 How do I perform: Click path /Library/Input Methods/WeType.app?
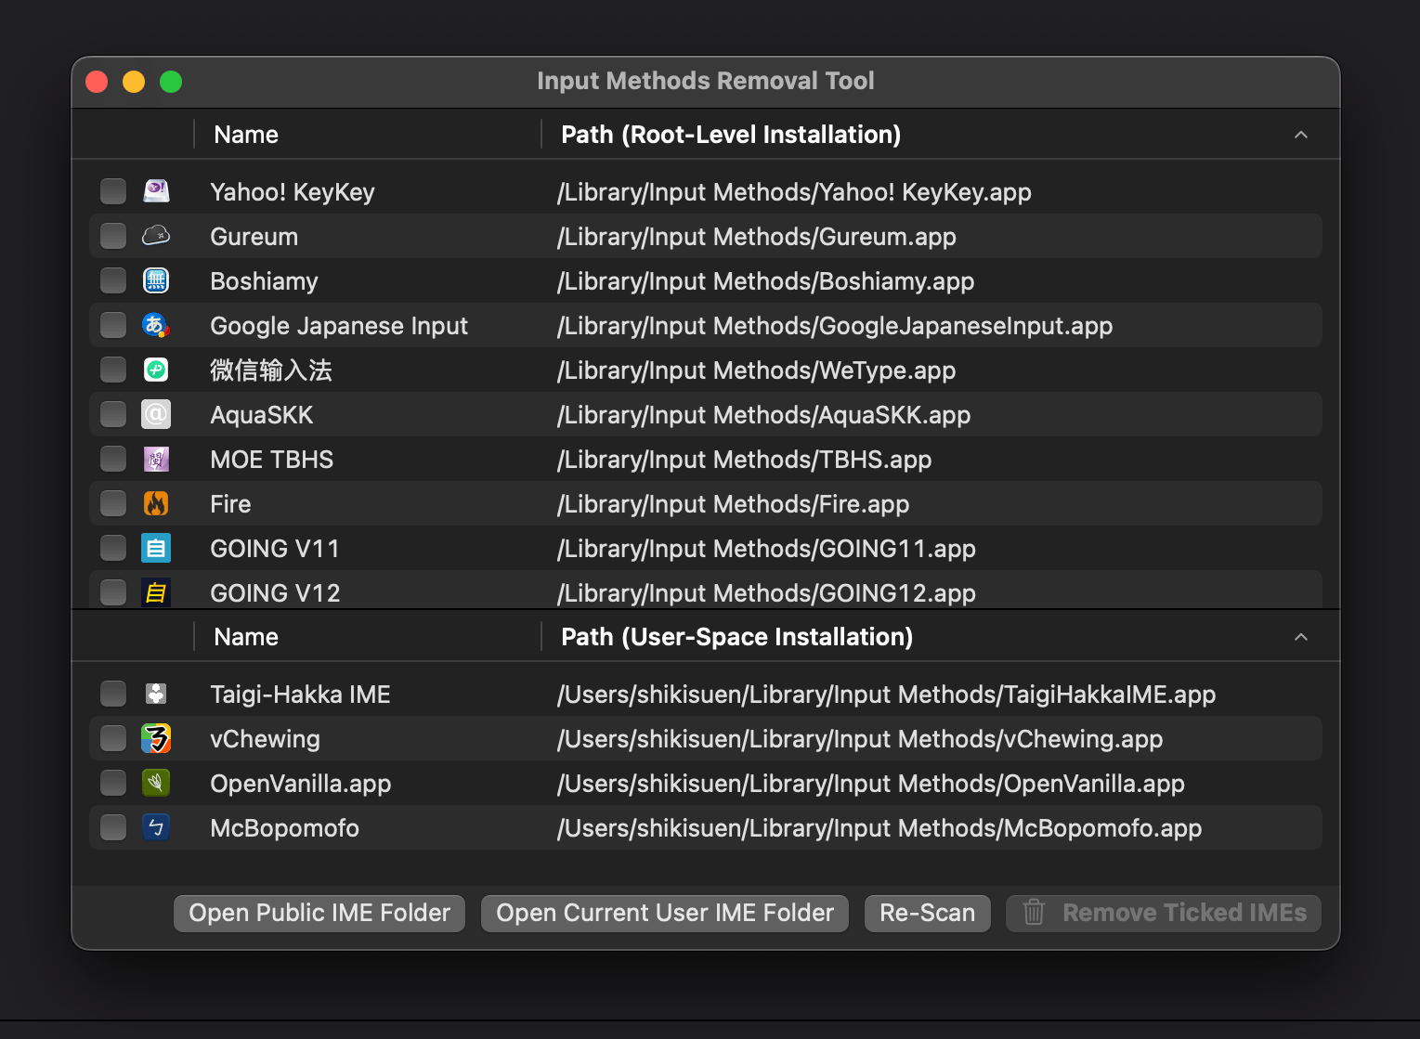[756, 370]
